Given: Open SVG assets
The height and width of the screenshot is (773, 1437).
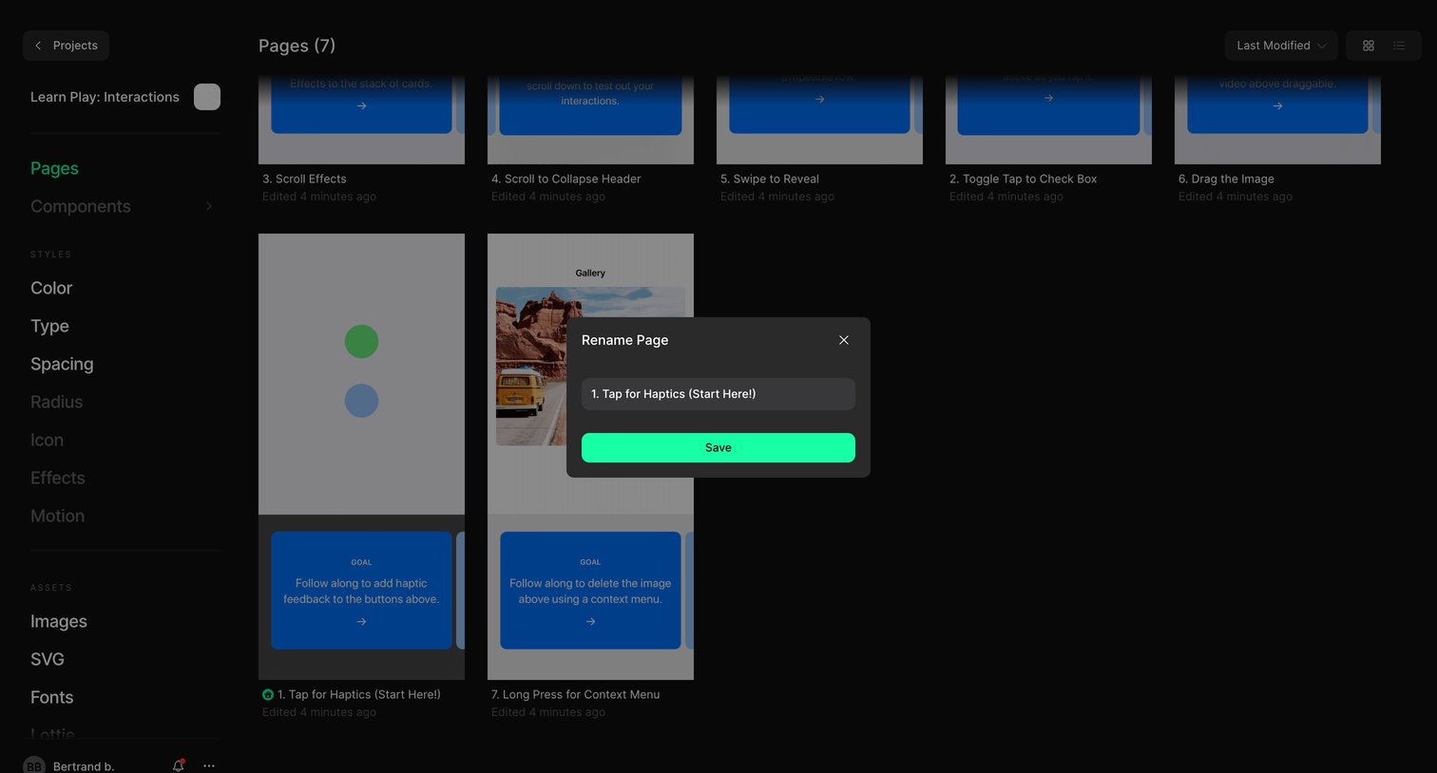Looking at the screenshot, I should coord(48,659).
